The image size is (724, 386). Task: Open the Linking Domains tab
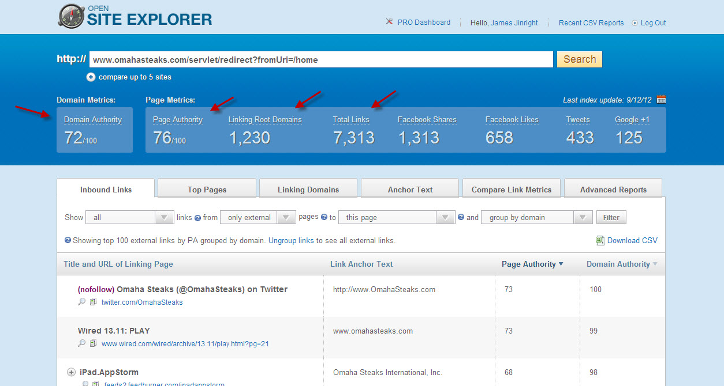[308, 189]
